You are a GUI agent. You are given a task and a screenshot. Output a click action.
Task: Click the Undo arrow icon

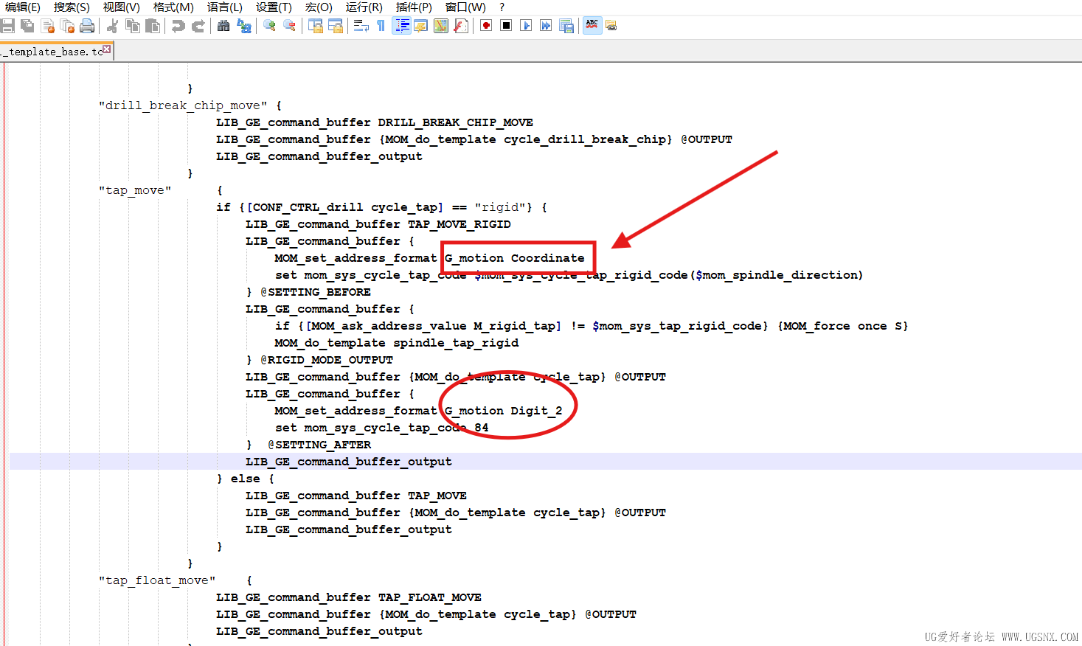click(x=178, y=27)
